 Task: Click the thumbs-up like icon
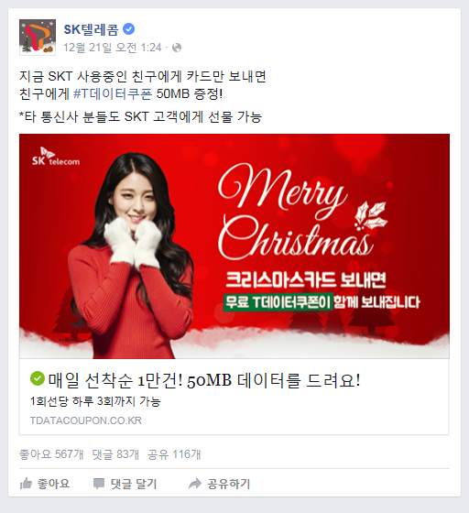[27, 484]
